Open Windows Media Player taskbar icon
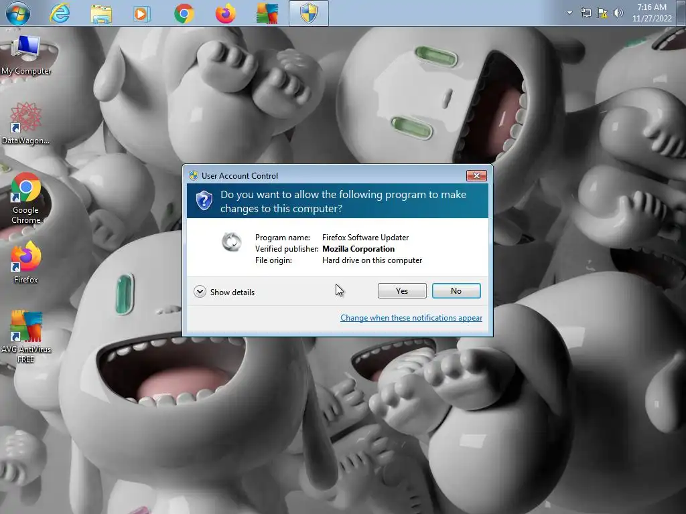The height and width of the screenshot is (514, 686). tap(142, 14)
